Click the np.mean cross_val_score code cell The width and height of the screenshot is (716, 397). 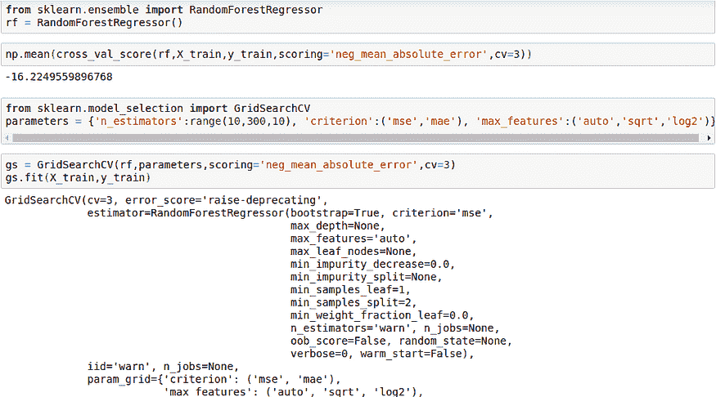point(268,55)
